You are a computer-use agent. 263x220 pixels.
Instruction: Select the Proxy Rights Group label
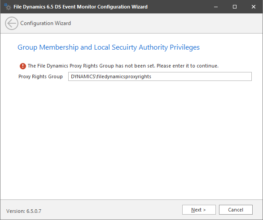point(40,76)
